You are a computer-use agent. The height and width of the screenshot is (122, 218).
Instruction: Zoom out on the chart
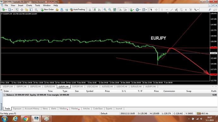(110, 10)
